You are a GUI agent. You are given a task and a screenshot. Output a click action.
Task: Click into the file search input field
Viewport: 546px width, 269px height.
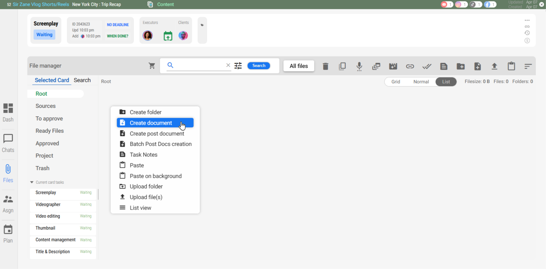coord(198,65)
